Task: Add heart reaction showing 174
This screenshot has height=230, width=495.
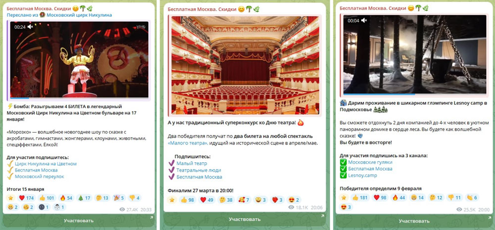Action: click(27, 198)
